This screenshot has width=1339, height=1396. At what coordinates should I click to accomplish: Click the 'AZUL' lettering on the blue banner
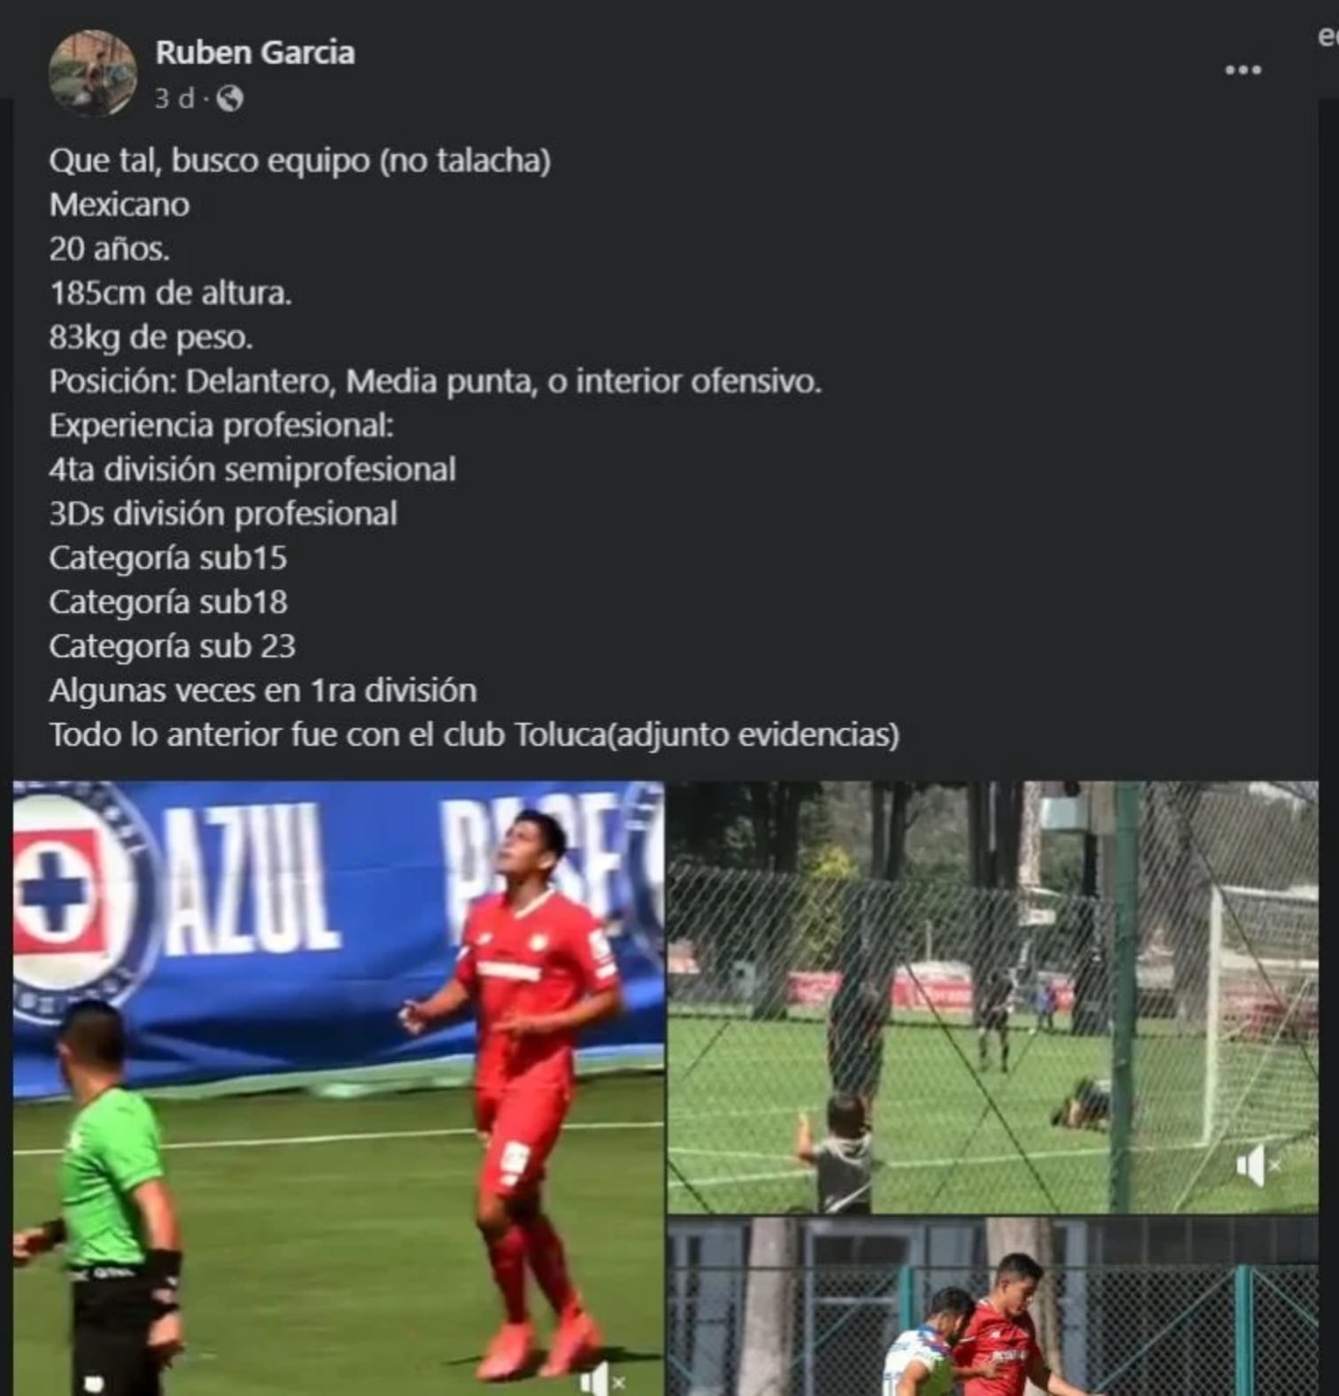(x=253, y=879)
